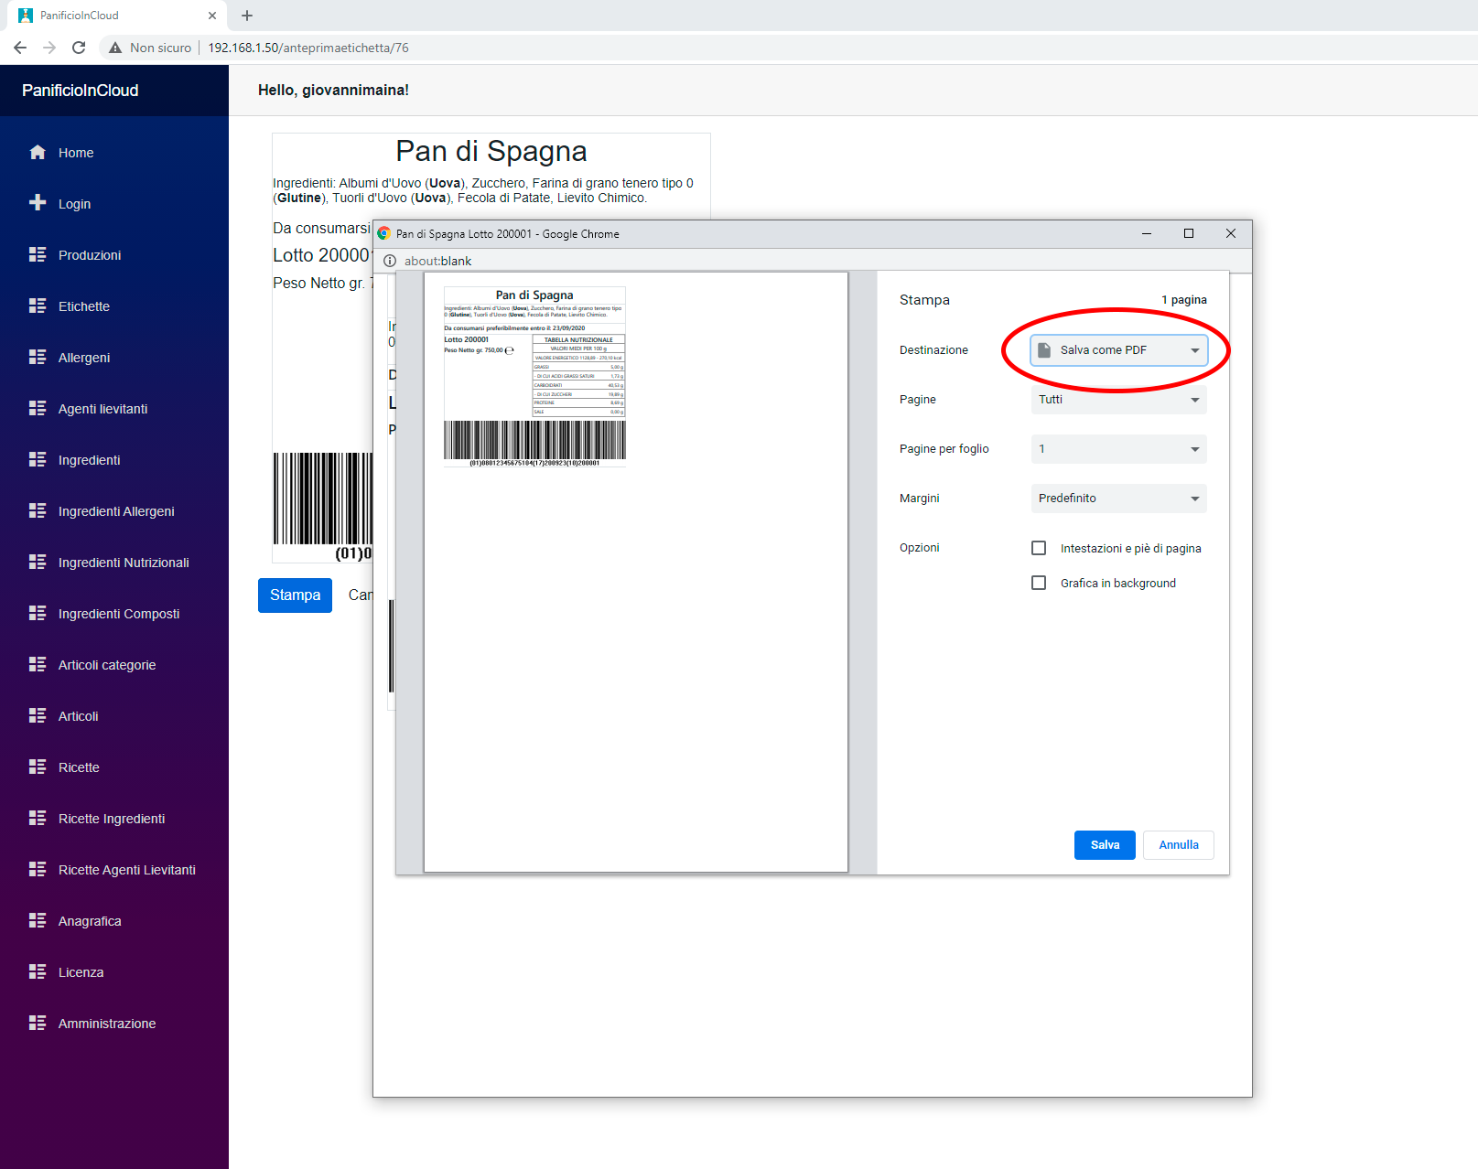Click the Chrome logo in print window title
This screenshot has height=1169, width=1478.
[x=384, y=233]
